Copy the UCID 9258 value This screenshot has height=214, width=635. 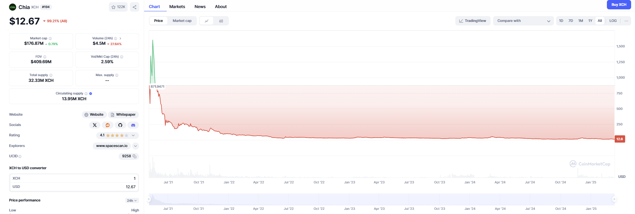pyautogui.click(x=135, y=156)
